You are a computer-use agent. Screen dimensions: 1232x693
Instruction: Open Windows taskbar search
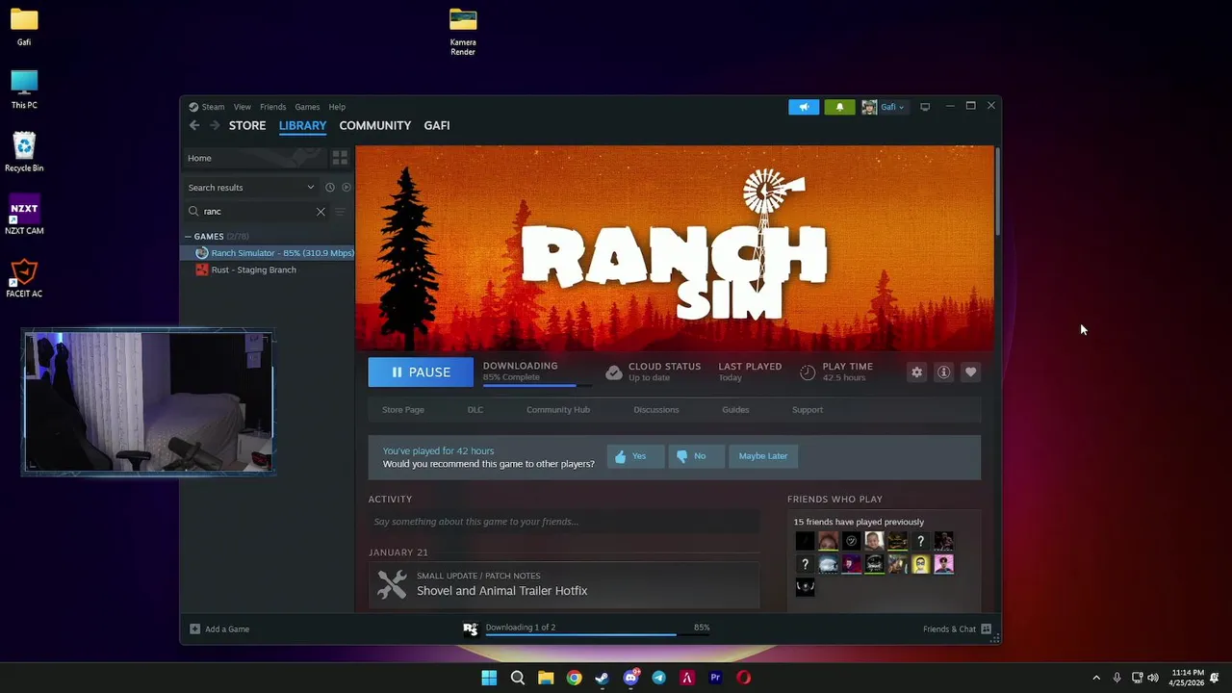pyautogui.click(x=517, y=678)
